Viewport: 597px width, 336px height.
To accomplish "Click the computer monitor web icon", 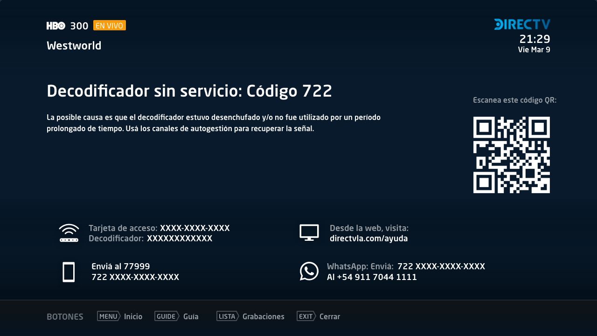I will (309, 232).
